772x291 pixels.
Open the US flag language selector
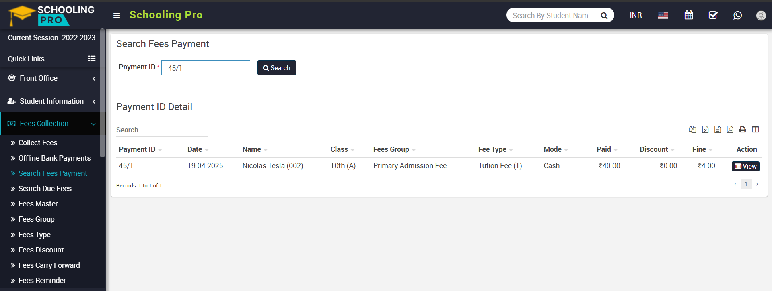click(663, 16)
